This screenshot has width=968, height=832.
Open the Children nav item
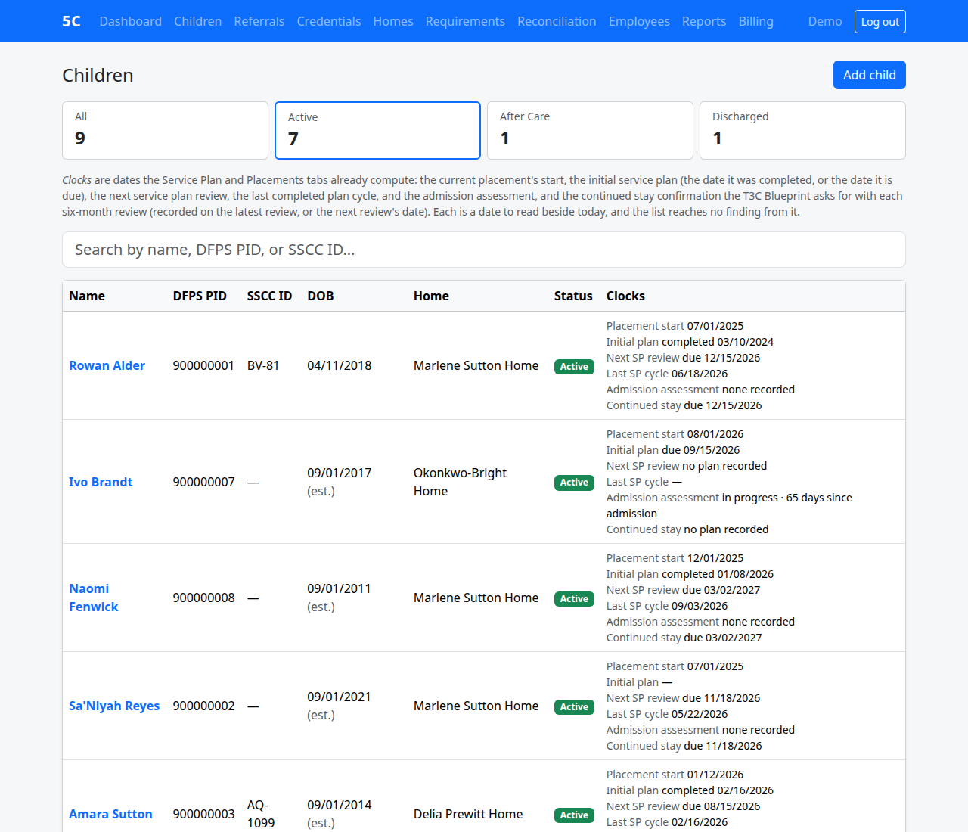197,21
